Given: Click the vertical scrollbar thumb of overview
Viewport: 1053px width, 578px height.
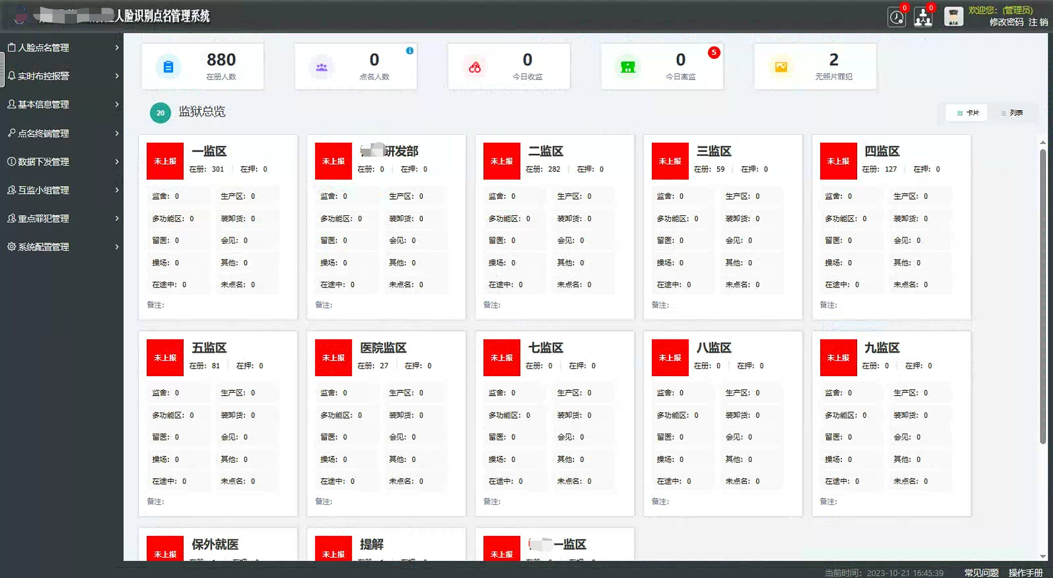Looking at the screenshot, I should tap(1043, 296).
